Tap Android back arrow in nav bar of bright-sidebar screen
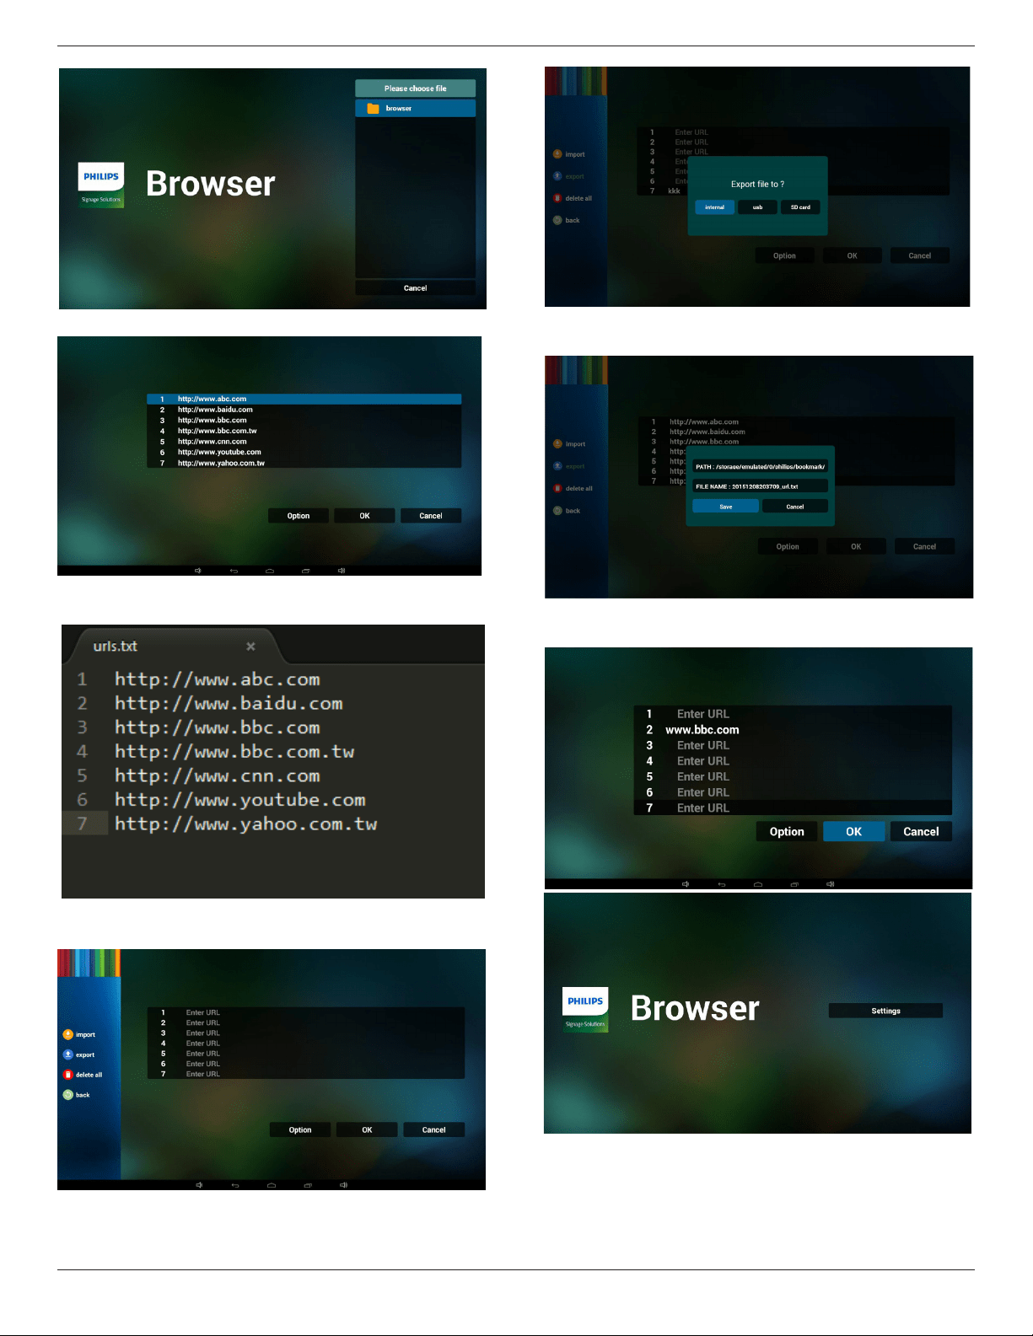The height and width of the screenshot is (1336, 1033). click(235, 1185)
